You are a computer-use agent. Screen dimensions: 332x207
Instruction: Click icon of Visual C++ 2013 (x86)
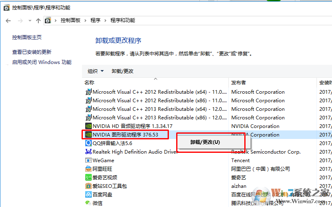tap(89, 118)
